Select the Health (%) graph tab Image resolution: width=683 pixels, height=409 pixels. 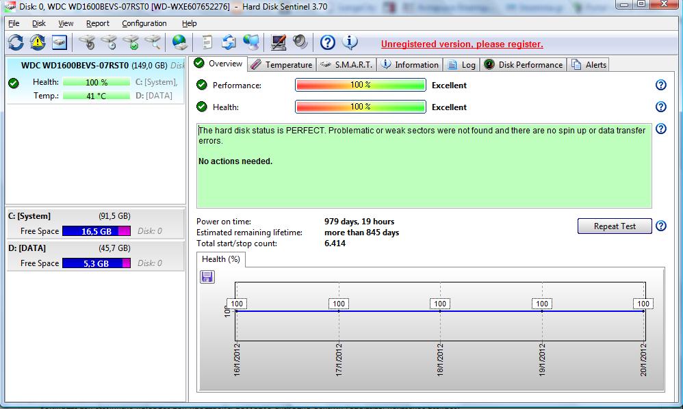pyautogui.click(x=221, y=259)
